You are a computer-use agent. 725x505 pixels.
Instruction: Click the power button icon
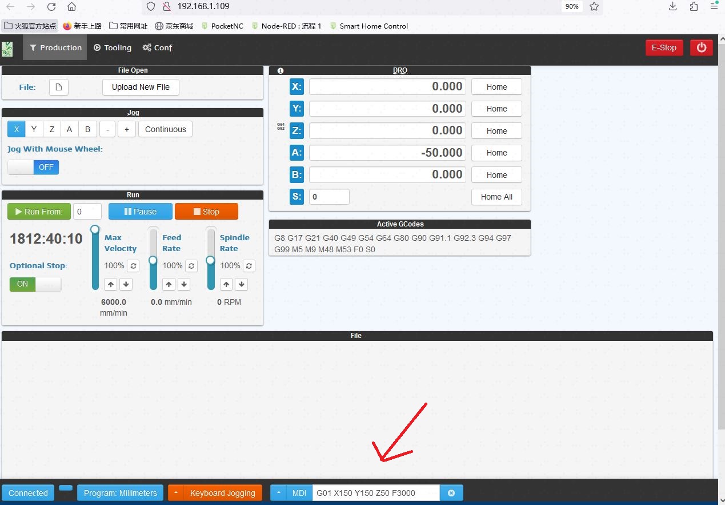coord(701,47)
